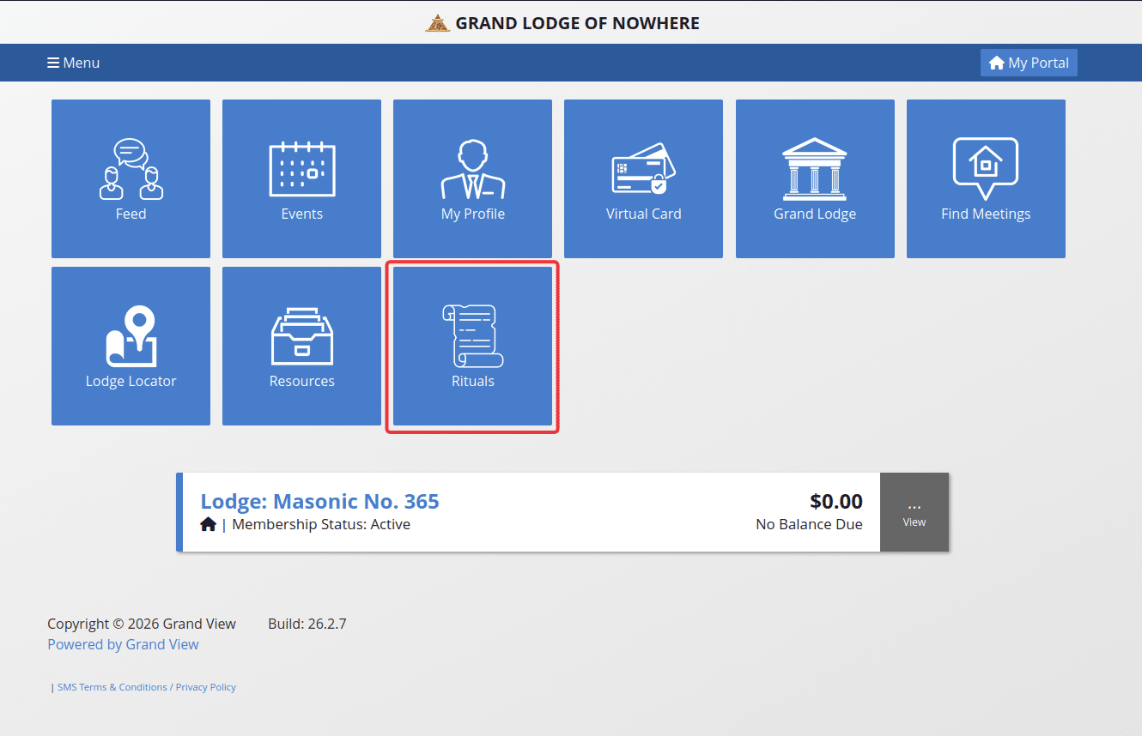This screenshot has width=1142, height=736.
Task: Open the Lodge Locator tile
Action: 131,346
